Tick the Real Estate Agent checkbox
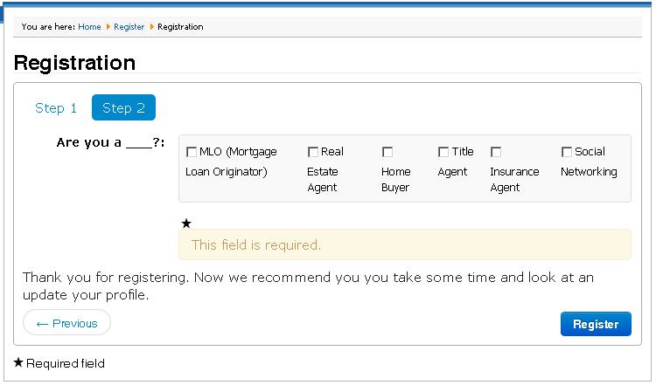This screenshot has width=656, height=392. (x=313, y=152)
